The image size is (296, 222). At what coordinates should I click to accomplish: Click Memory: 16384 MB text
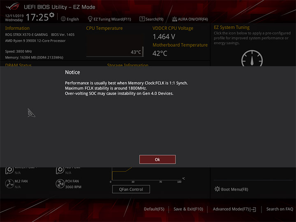point(34,58)
